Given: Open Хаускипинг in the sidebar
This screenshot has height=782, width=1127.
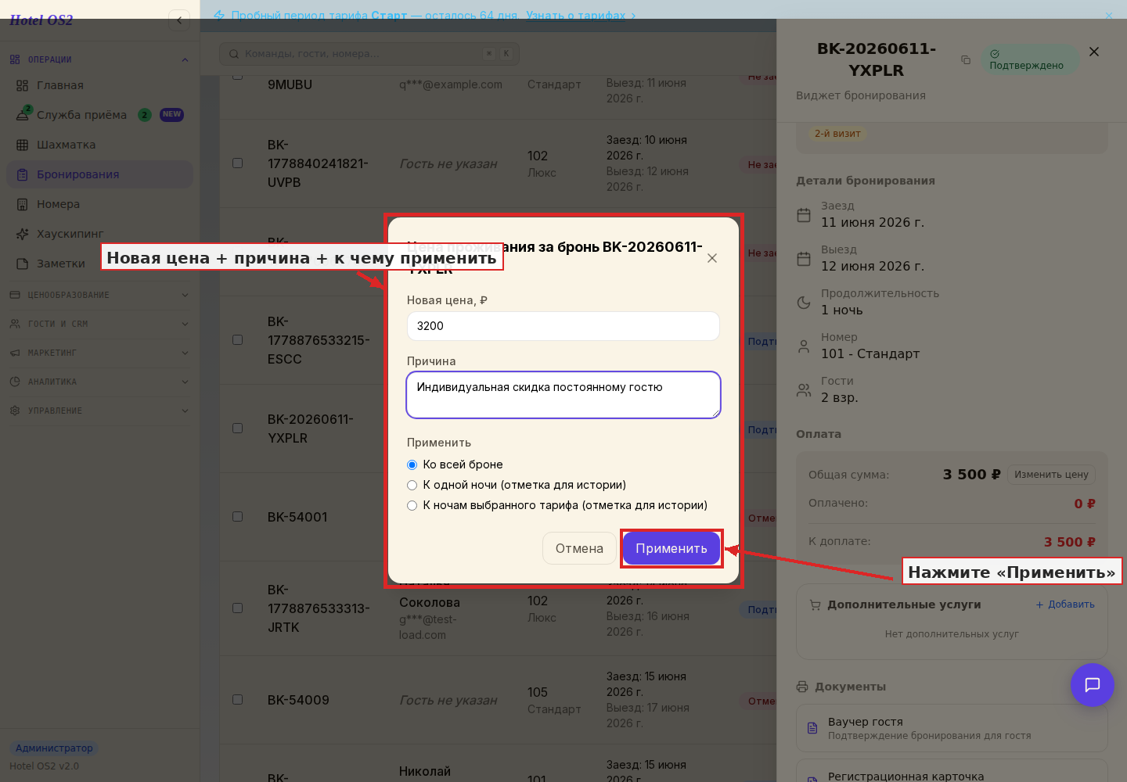Looking at the screenshot, I should (99, 234).
